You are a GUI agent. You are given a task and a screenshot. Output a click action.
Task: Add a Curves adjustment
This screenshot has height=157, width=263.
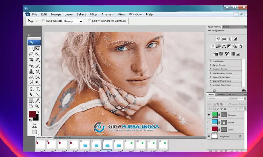(x=229, y=39)
